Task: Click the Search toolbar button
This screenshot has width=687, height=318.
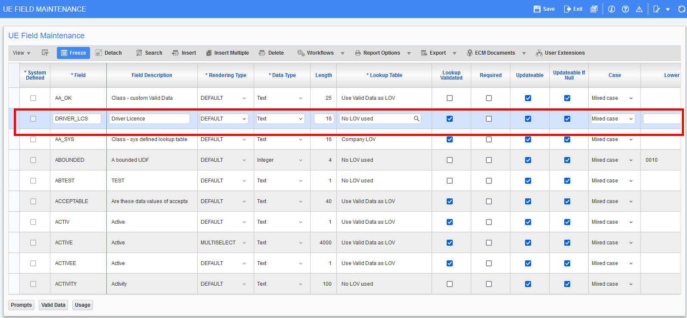Action: [x=149, y=53]
